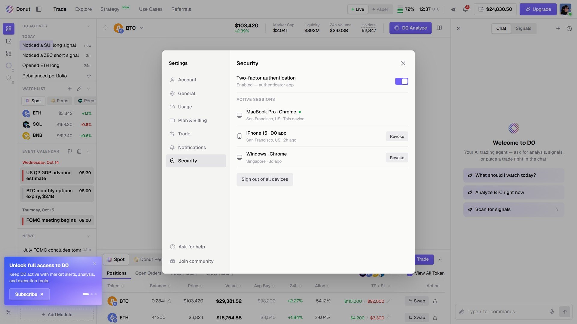Open chat history clock icon
577x324 pixels.
point(569,28)
